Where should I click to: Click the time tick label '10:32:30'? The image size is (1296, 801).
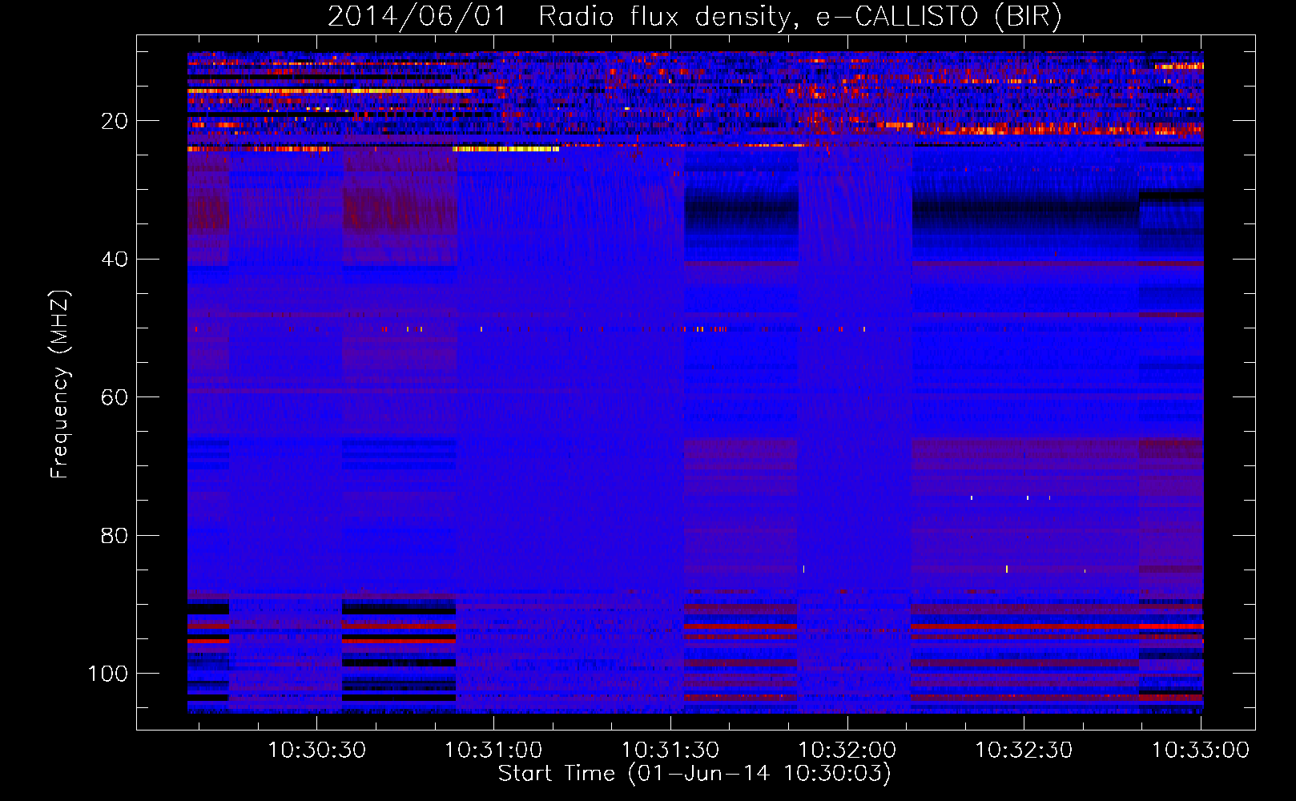(x=1024, y=751)
